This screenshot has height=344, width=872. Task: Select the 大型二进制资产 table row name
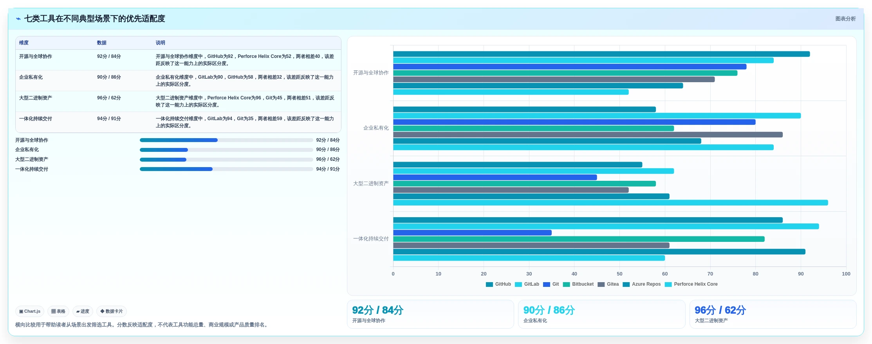point(36,98)
